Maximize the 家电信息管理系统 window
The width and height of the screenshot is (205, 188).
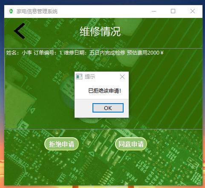173,11
